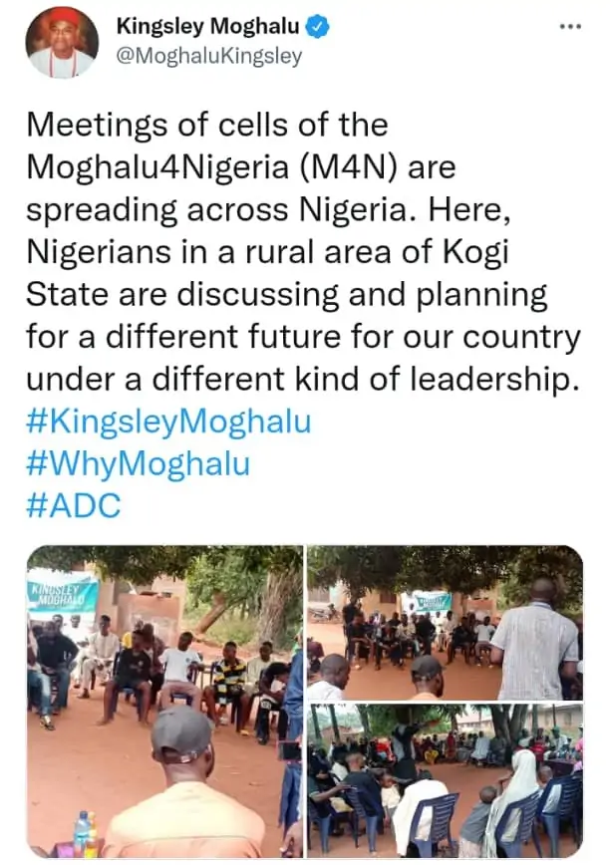View the top-right meeting photo
The width and height of the screenshot is (610, 865).
click(445, 621)
